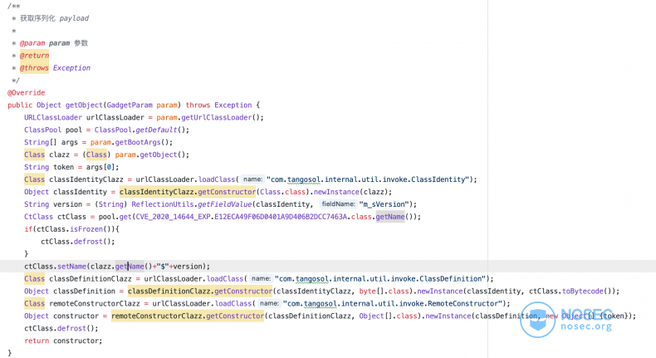Click the CVE_2020_14644_EXP class reference
This screenshot has height=358, width=656.
(x=174, y=217)
